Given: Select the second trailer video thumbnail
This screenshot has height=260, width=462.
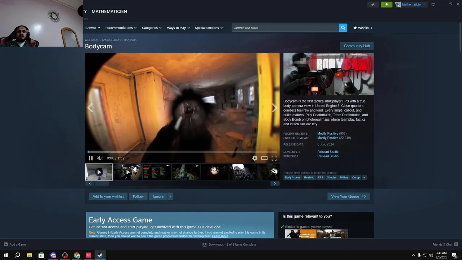Looking at the screenshot, I should [128, 172].
